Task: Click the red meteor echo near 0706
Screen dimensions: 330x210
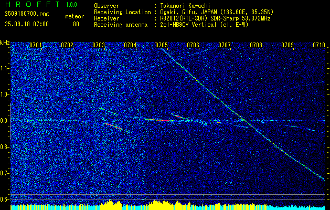Action: click(x=182, y=117)
